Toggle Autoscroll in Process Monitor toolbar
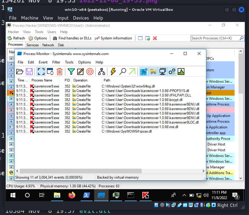The image size is (249, 215). [x=50, y=72]
